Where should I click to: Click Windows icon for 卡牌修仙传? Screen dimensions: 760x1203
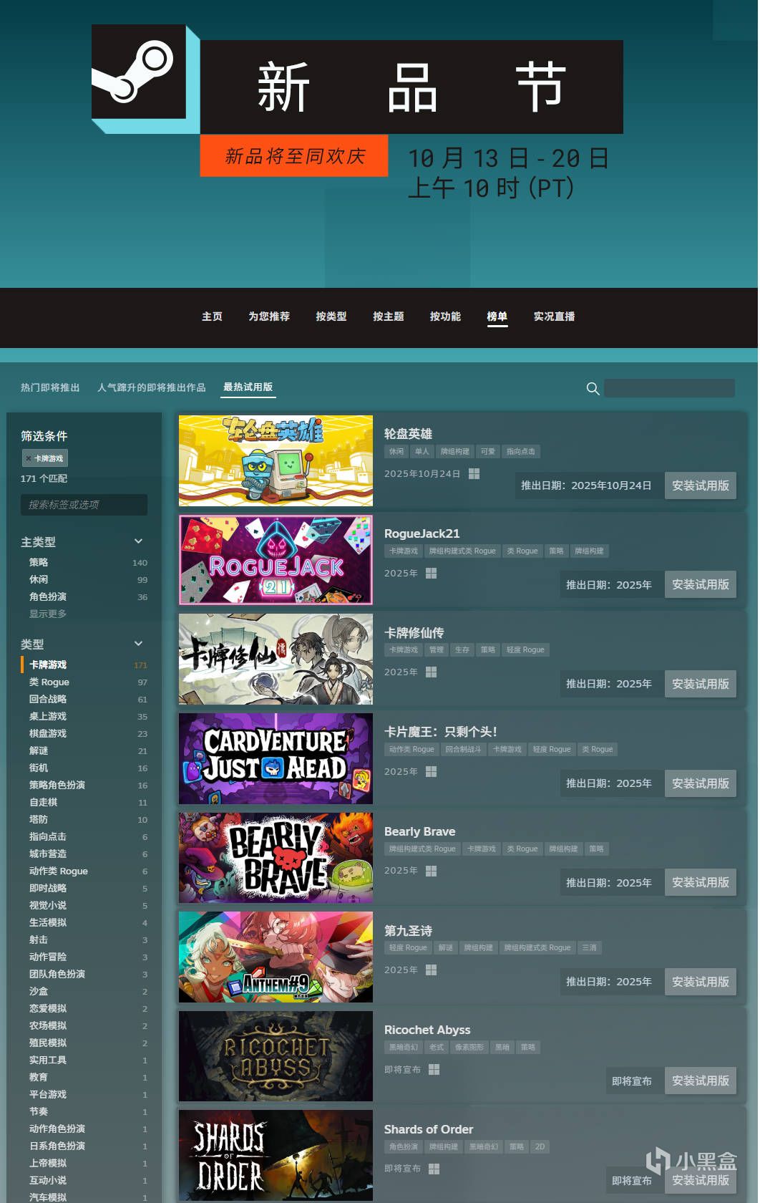click(431, 672)
